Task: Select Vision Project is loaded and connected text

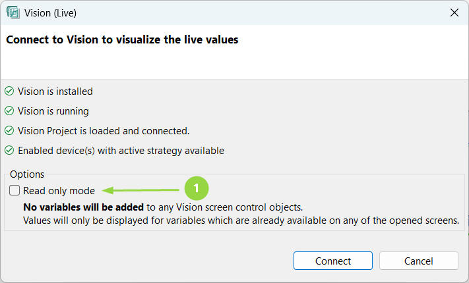Action: pos(104,131)
